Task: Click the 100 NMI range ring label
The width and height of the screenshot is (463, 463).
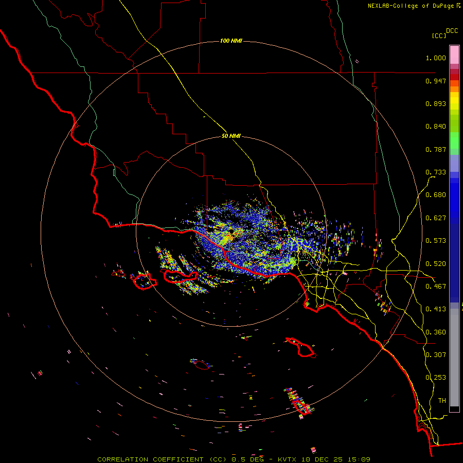Action: tap(231, 41)
